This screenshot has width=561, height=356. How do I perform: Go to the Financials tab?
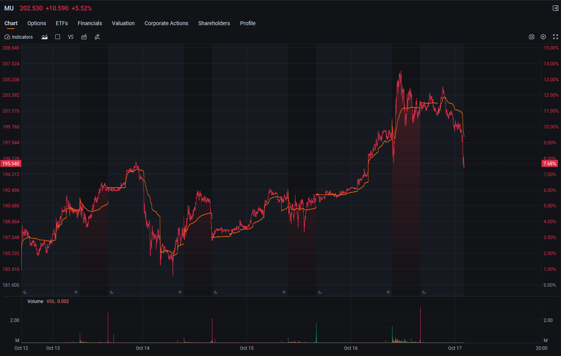pyautogui.click(x=90, y=23)
